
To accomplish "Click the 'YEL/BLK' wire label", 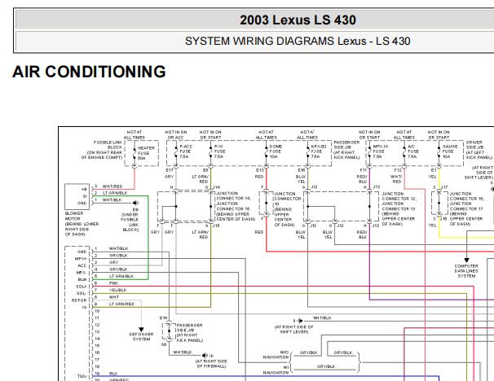I will (x=118, y=290).
